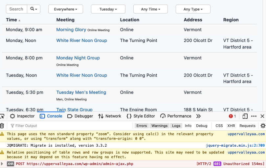This screenshot has width=266, height=168.
Task: Open the Any Type dropdown
Action: [x=193, y=9]
